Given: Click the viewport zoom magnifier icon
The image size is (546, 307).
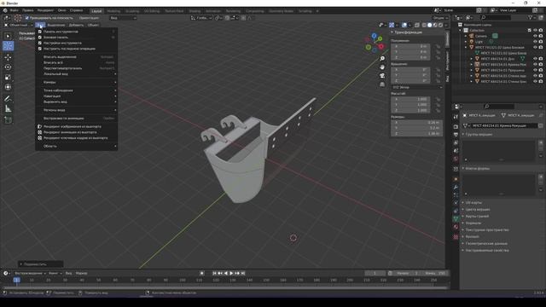Looking at the screenshot, I should pyautogui.click(x=382, y=59).
